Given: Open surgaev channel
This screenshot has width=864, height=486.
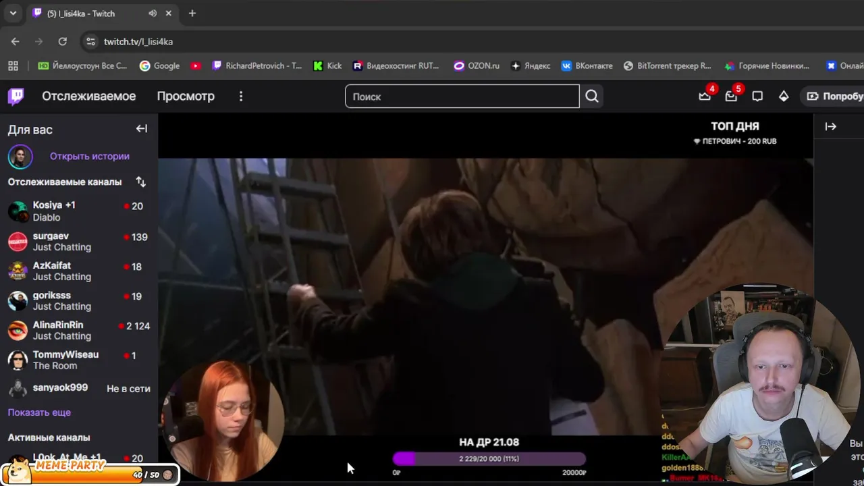Looking at the screenshot, I should coord(79,241).
